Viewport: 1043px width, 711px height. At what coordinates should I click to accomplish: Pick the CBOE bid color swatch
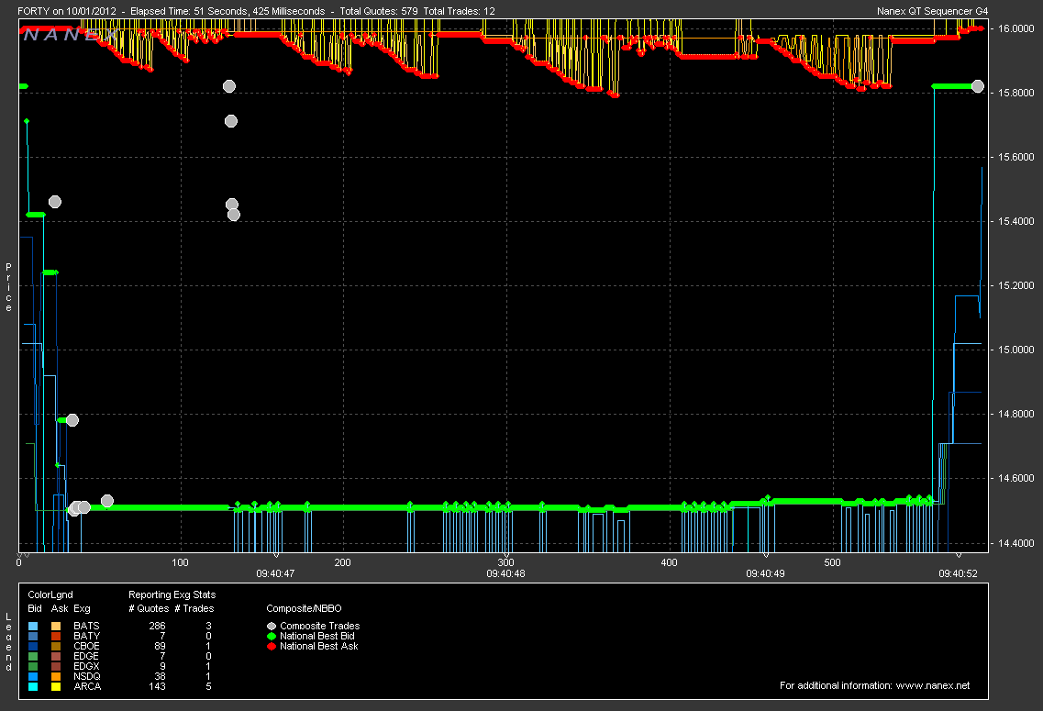33,646
